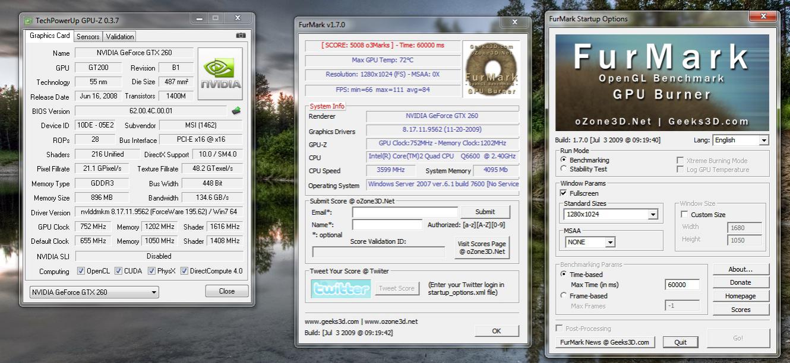Click the GPU-Z screenshot camera icon
The height and width of the screenshot is (363, 790).
click(x=241, y=36)
